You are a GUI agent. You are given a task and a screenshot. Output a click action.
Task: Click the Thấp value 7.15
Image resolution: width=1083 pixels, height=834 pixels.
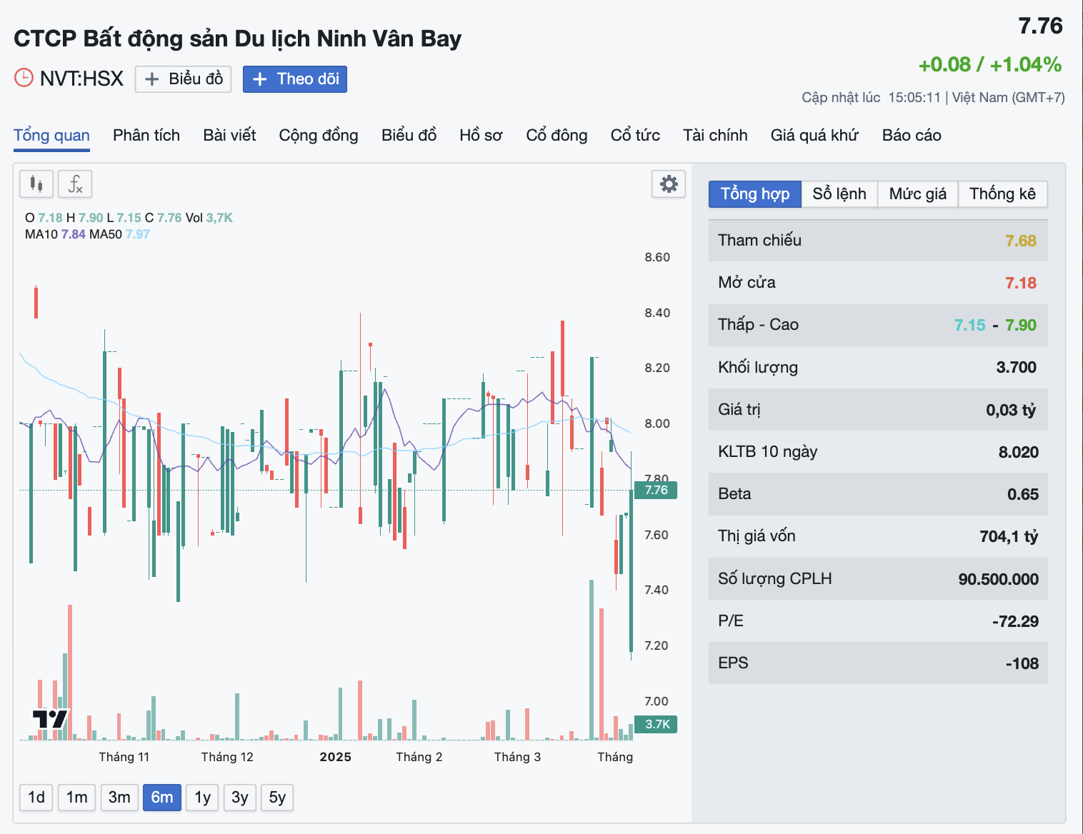(970, 325)
